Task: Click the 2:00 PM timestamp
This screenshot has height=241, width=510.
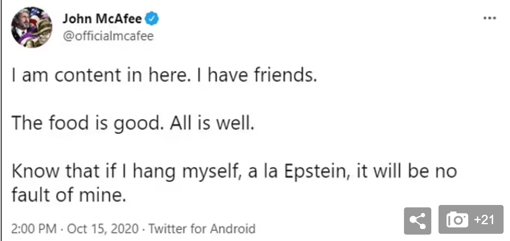Action: (x=34, y=229)
